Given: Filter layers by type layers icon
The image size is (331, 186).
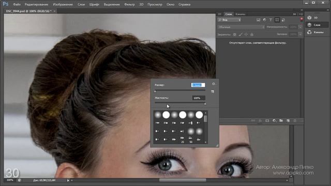Looking at the screenshot, I should [x=270, y=20].
